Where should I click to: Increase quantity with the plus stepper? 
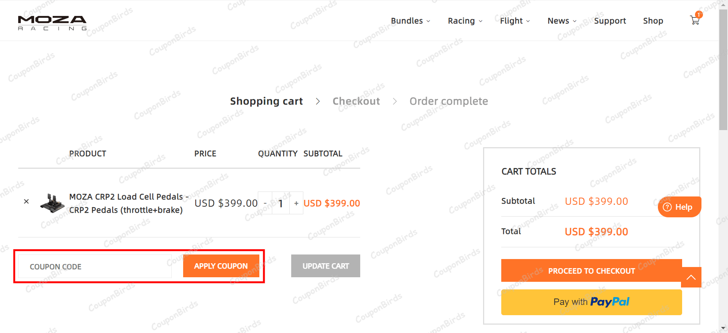(x=296, y=203)
